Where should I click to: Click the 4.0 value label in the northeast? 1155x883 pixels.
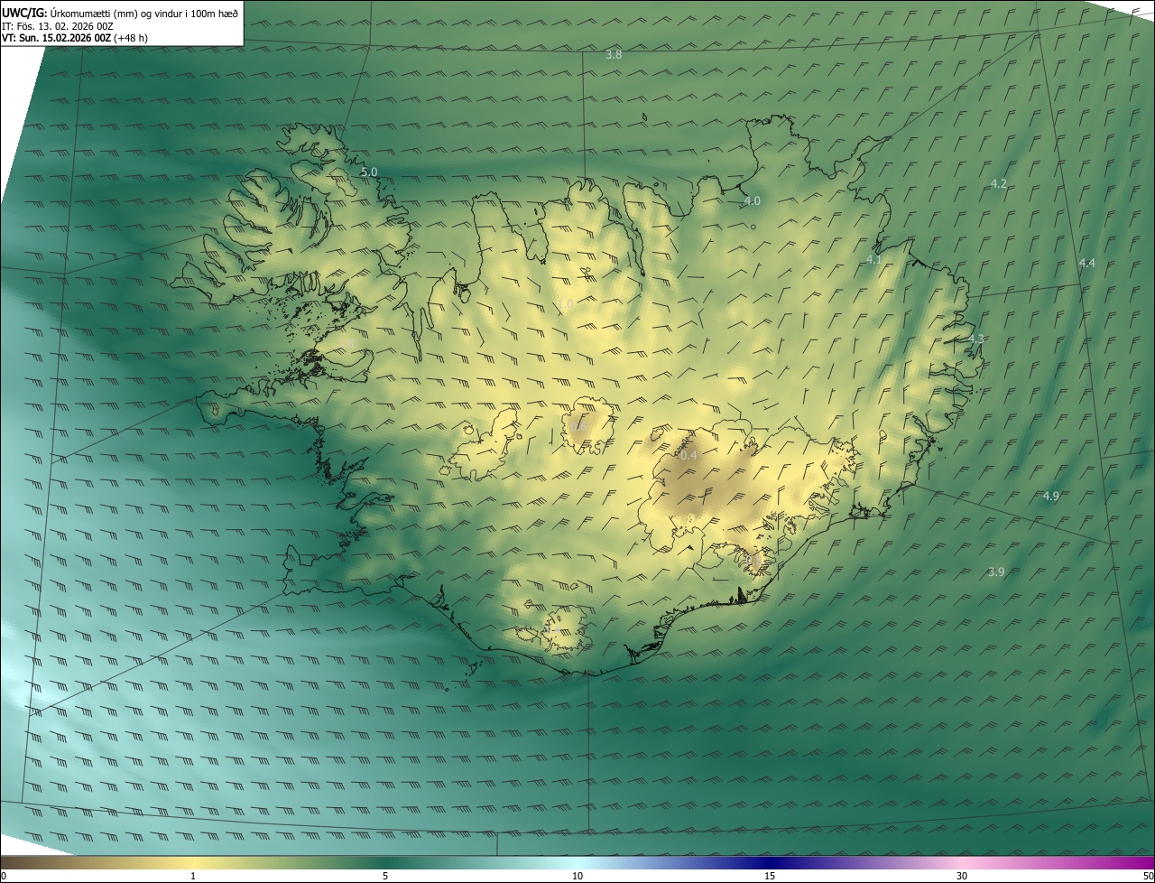tap(752, 201)
